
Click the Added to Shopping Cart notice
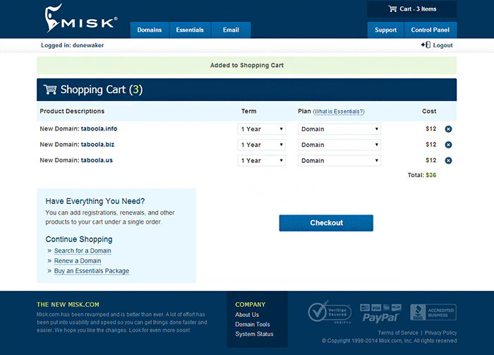(x=247, y=66)
